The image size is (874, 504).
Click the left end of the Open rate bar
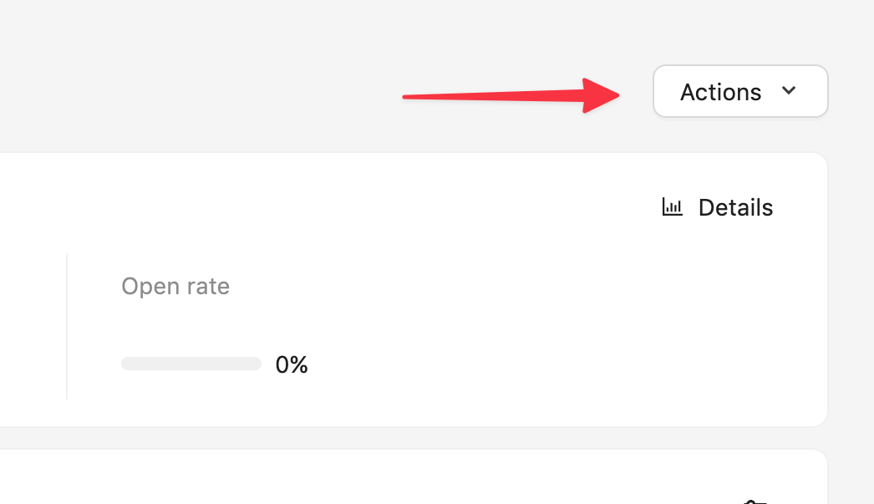pyautogui.click(x=125, y=364)
